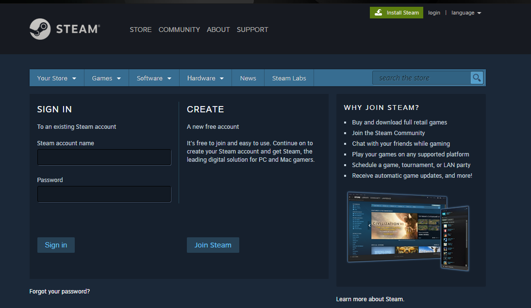Click the Steam account name field

click(x=104, y=157)
